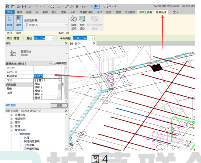Close the 项目浏览器 project browser panel
This screenshot has height=163, width=201.
coord(66,111)
